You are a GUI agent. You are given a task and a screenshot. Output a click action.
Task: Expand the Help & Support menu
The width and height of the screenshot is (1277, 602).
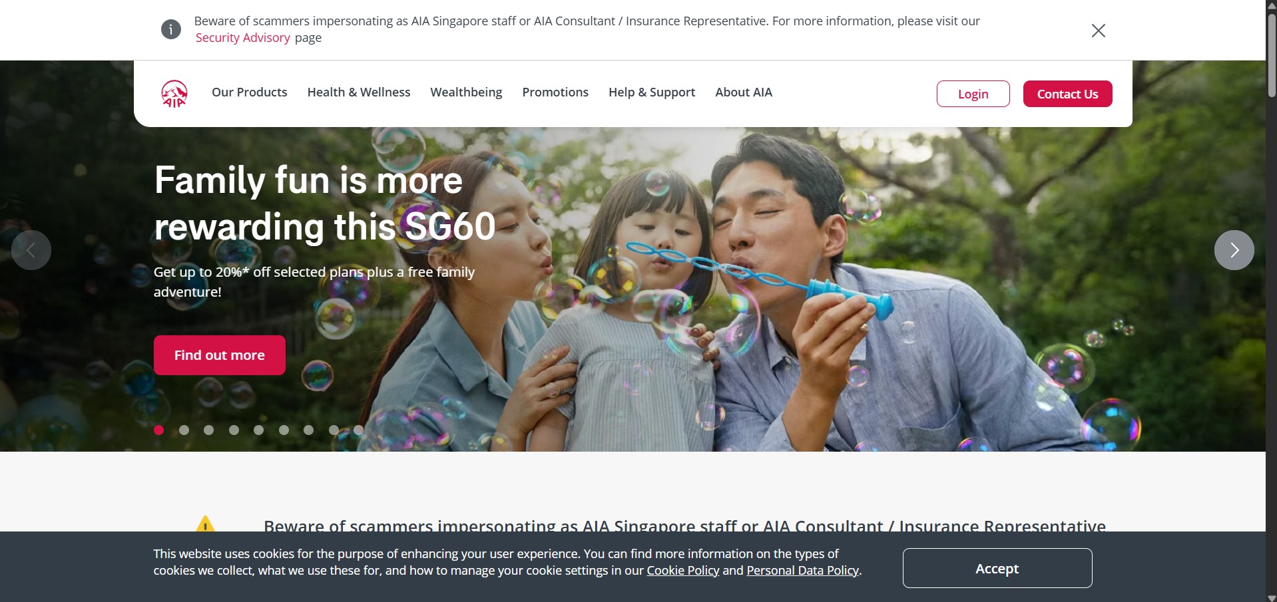click(652, 92)
